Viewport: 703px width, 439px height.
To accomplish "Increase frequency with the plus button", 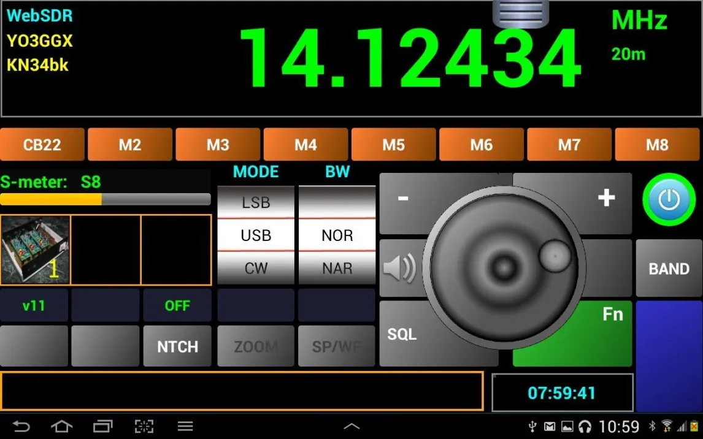I will 606,198.
